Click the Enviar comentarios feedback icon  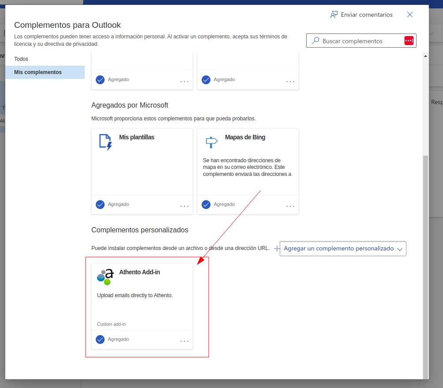point(334,15)
